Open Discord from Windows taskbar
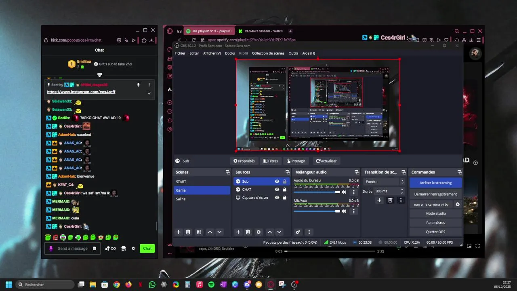The height and width of the screenshot is (291, 517). 247,285
